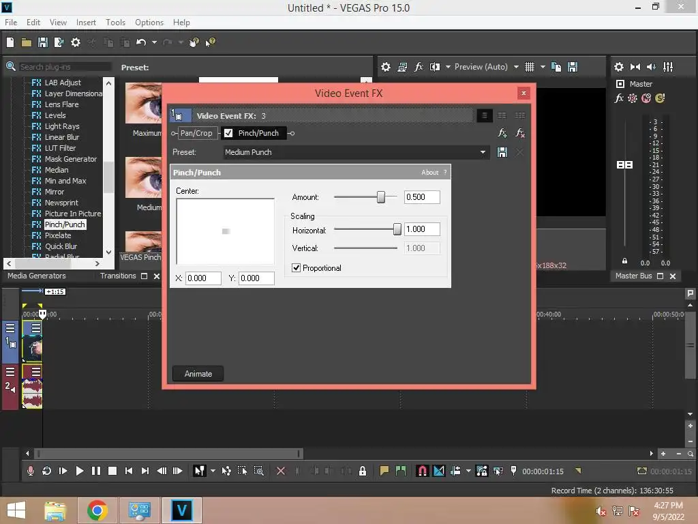The width and height of the screenshot is (698, 524).
Task: Select the Lens Flare plug-in
Action: (61, 104)
